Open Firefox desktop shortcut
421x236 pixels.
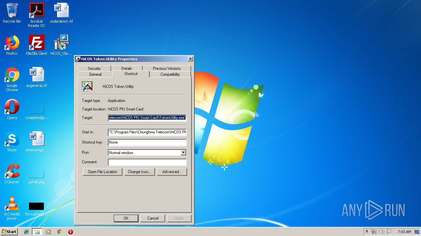pos(12,45)
